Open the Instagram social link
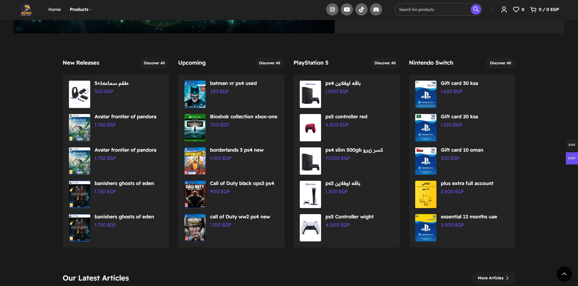 332,9
